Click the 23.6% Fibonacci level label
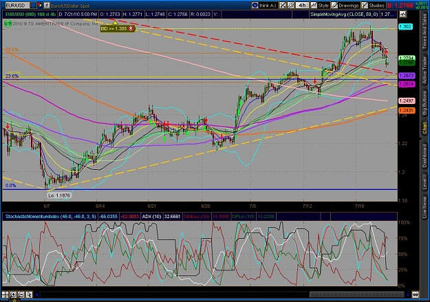The width and height of the screenshot is (430, 302). (x=12, y=76)
